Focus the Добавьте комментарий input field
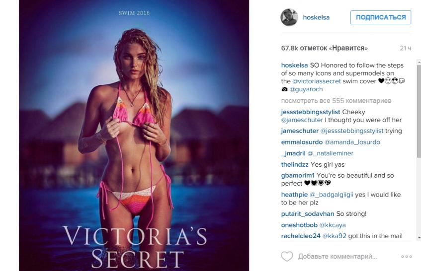 [x=337, y=257]
